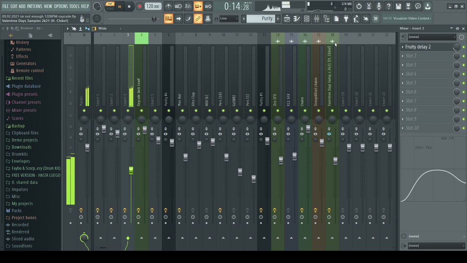Image resolution: width=467 pixels, height=263 pixels.
Task: Open the question mark help icon
Action: click(389, 6)
